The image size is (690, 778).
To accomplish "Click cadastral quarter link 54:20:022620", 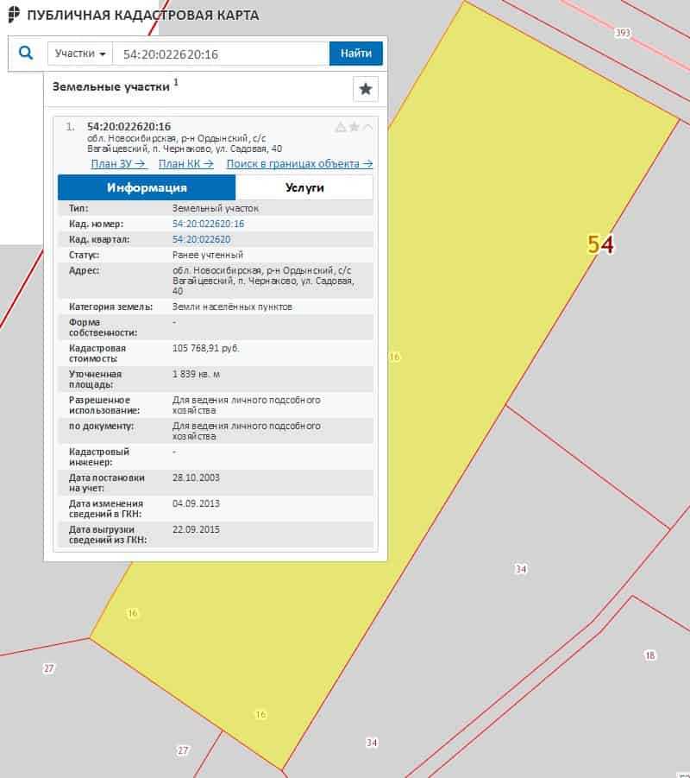I will click(202, 239).
